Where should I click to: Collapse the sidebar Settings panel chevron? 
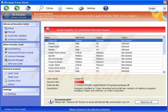37,90
